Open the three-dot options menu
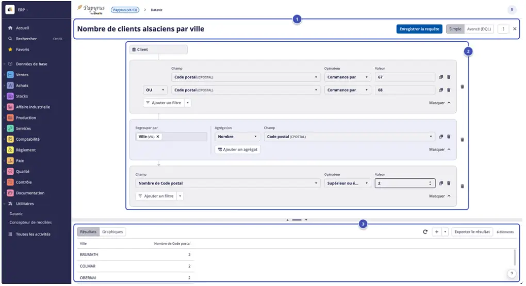Screen dimensions: 526x286 [x=503, y=29]
